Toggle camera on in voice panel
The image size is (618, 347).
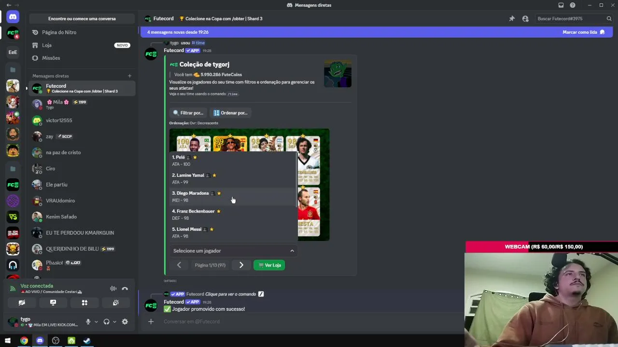22,303
